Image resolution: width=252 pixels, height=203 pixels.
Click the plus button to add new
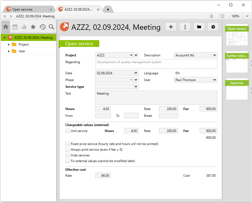[171, 27]
